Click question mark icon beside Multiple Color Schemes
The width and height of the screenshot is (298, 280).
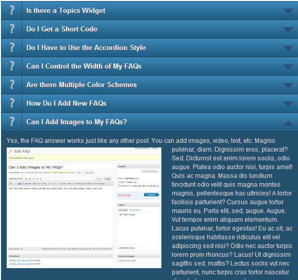(12, 85)
